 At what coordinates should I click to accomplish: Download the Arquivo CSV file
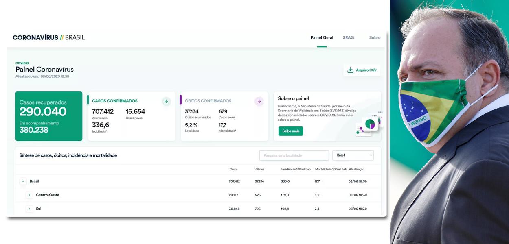pyautogui.click(x=362, y=70)
